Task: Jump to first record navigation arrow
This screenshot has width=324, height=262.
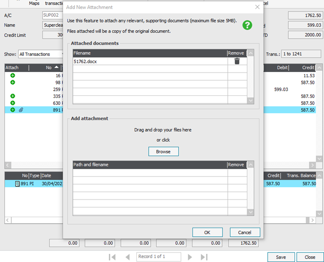Action: (x=112, y=257)
